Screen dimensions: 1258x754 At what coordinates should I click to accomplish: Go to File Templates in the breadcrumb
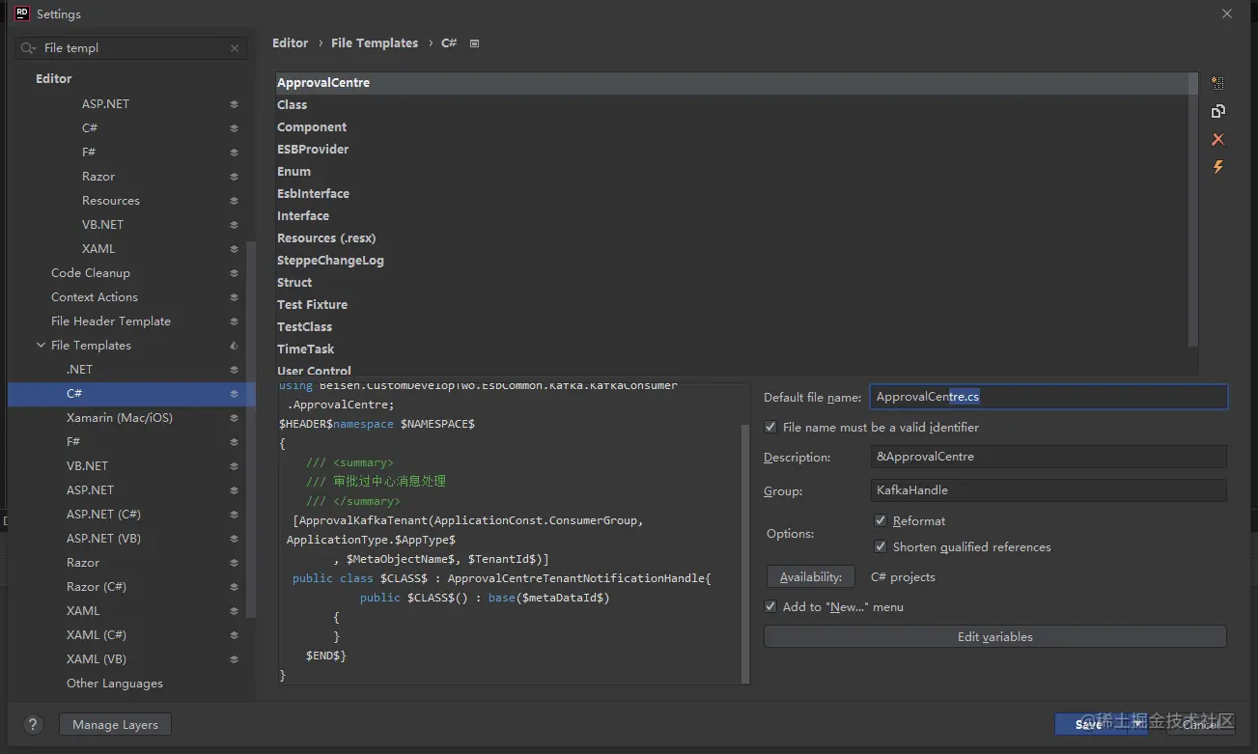click(375, 43)
